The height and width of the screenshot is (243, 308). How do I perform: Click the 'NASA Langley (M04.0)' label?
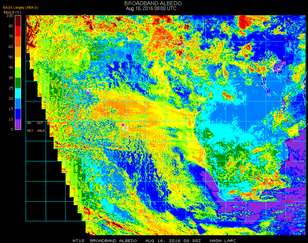(20, 8)
